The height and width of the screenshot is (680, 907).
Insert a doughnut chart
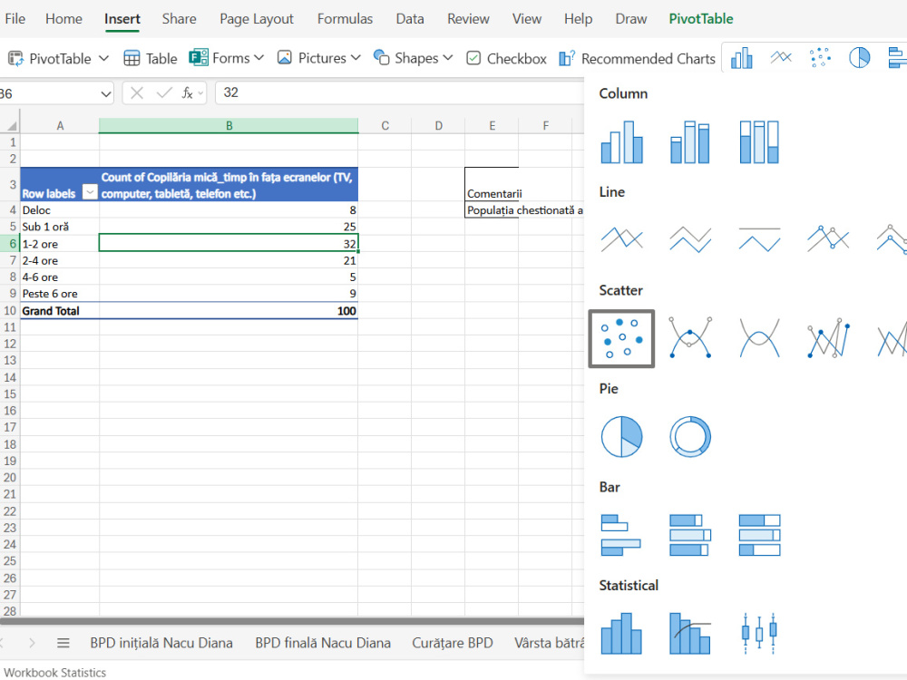(690, 437)
